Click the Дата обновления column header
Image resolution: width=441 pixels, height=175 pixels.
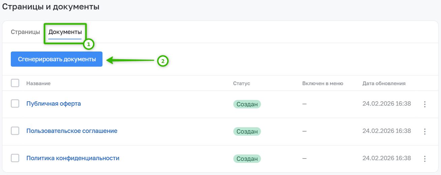point(384,83)
